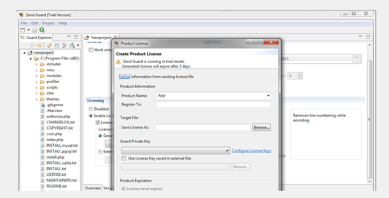Open the File menu
The image size is (389, 198).
[x=24, y=23]
